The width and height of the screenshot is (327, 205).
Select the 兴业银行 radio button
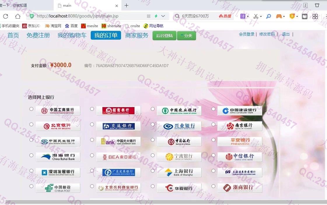(x=153, y=124)
